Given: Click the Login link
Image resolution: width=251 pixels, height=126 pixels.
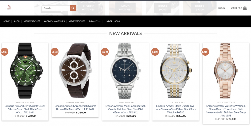Looking at the screenshot, I should pyautogui.click(x=221, y=8).
